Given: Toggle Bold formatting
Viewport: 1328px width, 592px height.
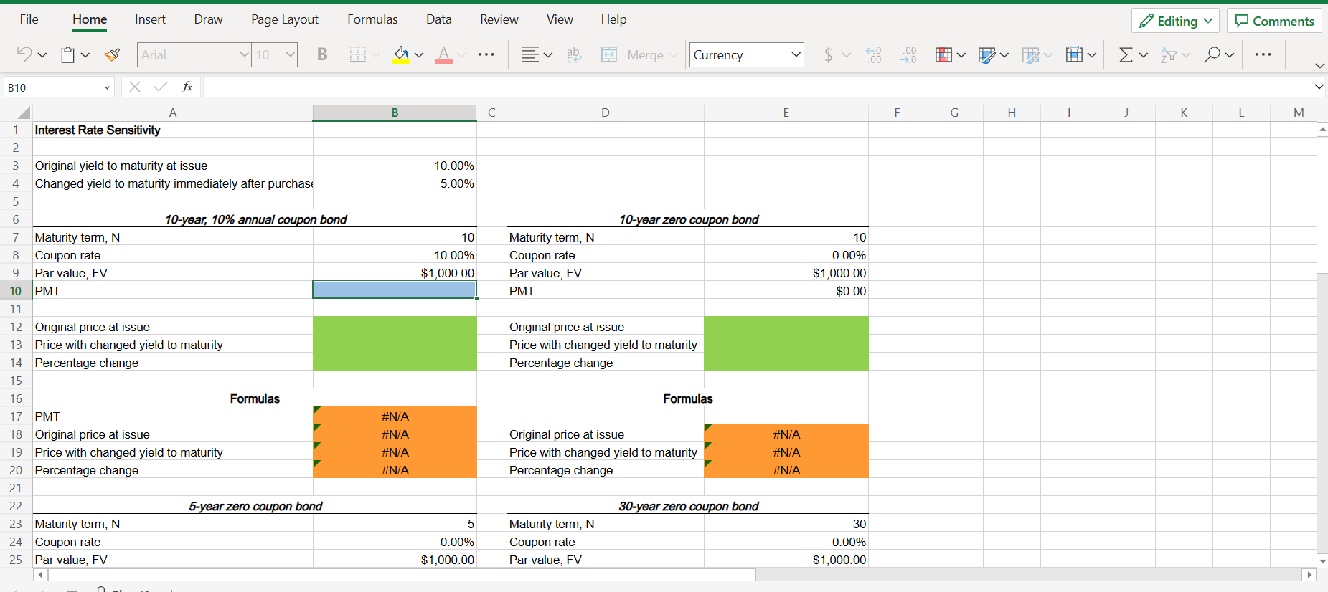Looking at the screenshot, I should (322, 54).
